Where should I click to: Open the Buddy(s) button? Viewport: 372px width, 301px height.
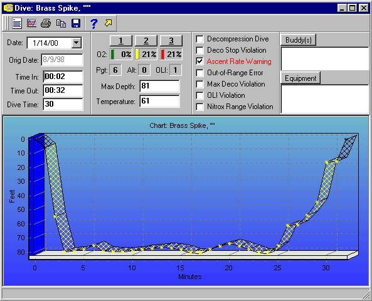298,40
